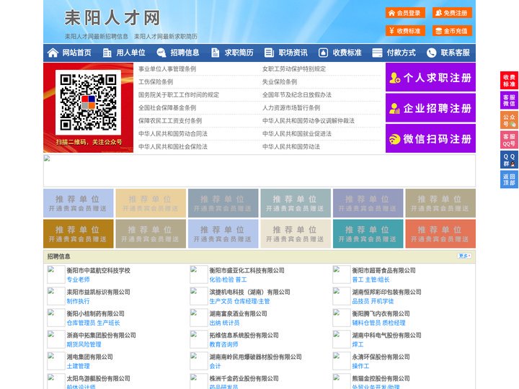Viewport: 519px width, 389px height.
Task: Click the card icon beside 付款方式
Action: coord(377,53)
